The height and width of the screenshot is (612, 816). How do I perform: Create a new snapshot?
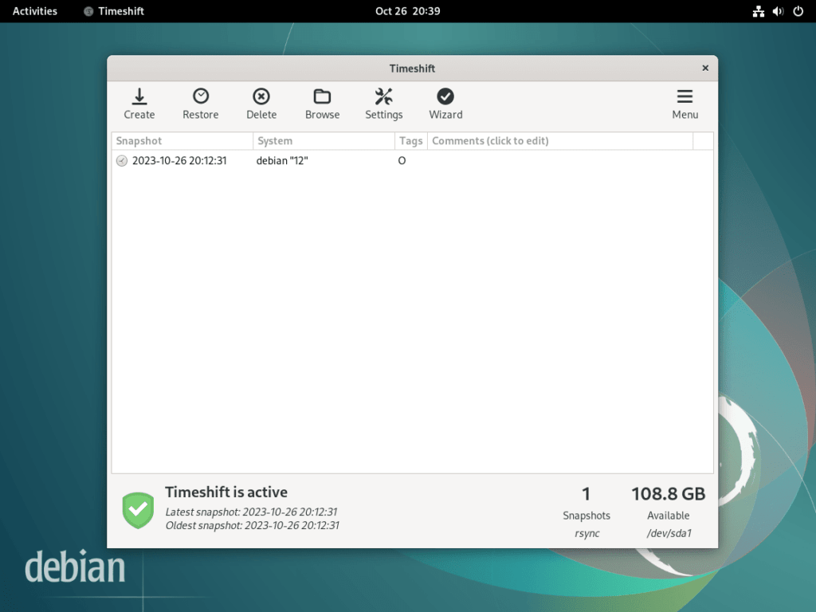point(139,104)
